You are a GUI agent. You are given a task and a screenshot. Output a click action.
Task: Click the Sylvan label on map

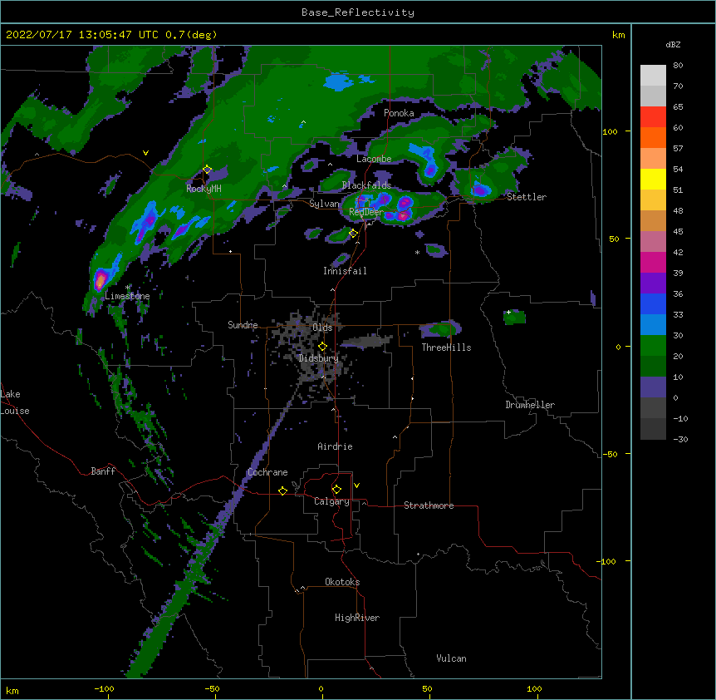click(324, 204)
